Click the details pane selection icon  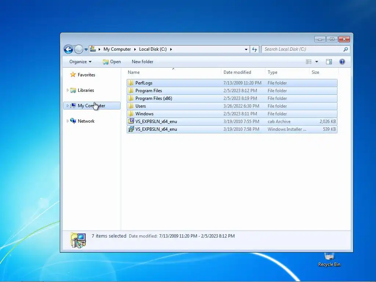(78, 240)
